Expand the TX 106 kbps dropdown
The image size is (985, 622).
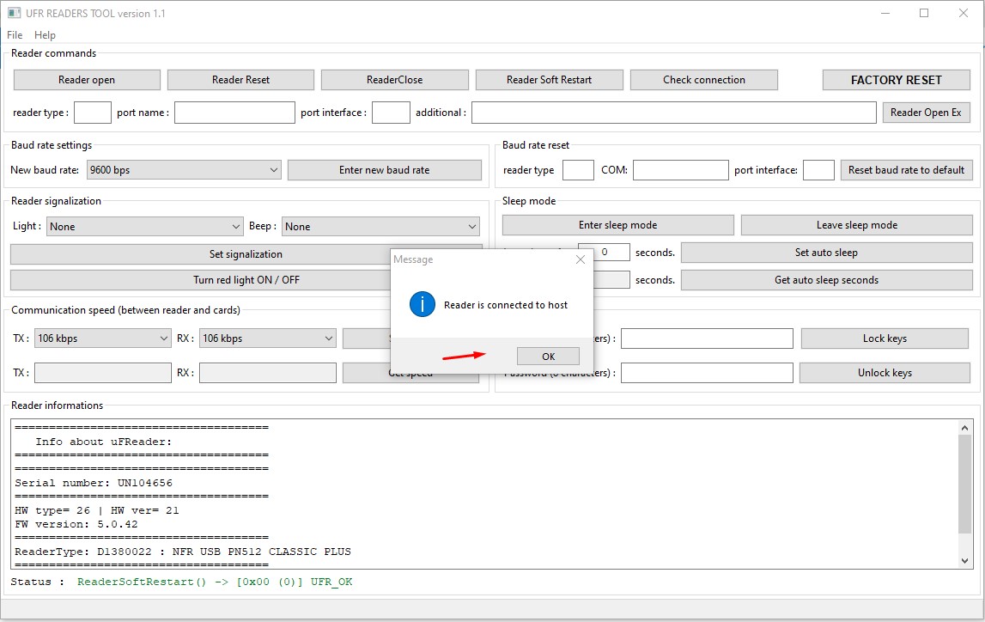click(103, 338)
